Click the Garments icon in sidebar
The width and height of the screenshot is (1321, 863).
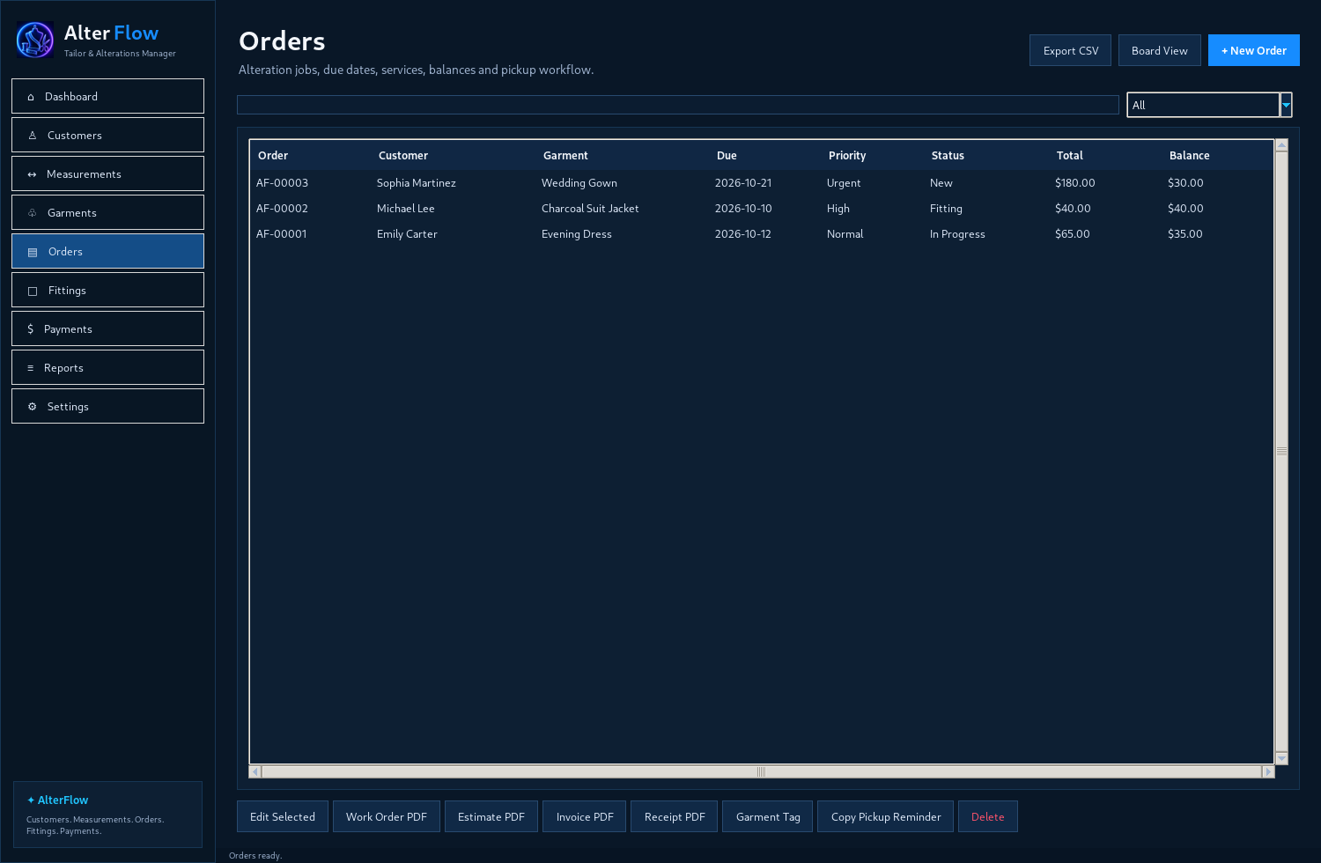click(x=33, y=213)
